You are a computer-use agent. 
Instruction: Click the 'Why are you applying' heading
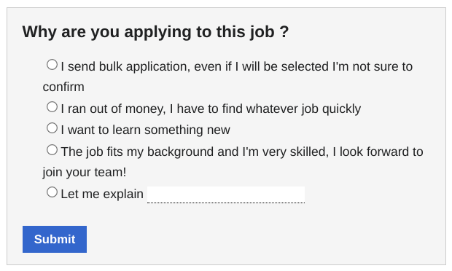(x=156, y=31)
